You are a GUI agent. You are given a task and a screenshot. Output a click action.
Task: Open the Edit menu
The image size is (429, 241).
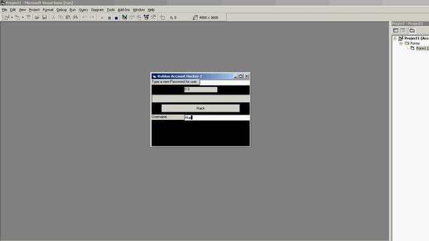point(13,10)
